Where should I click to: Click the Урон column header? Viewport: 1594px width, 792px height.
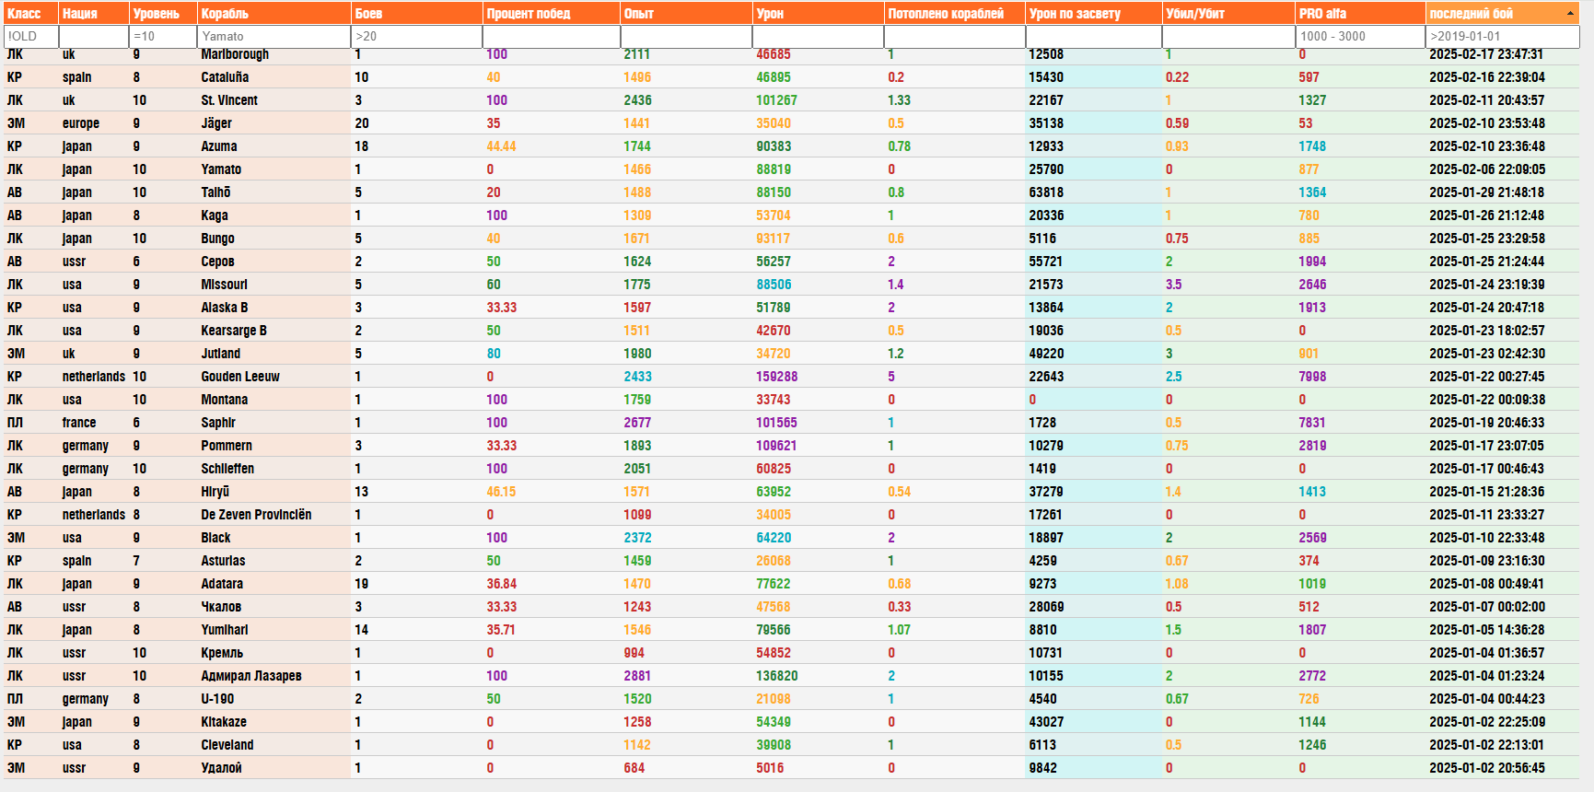point(770,14)
